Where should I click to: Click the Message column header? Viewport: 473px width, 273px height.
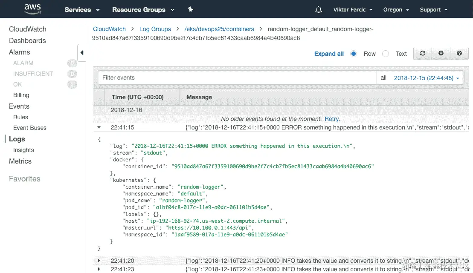pos(199,97)
